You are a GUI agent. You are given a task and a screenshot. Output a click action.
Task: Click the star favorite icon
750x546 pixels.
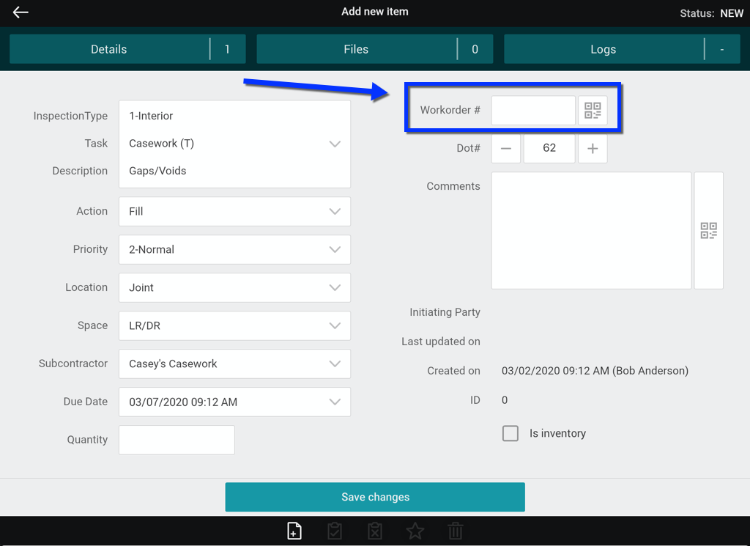tap(415, 531)
